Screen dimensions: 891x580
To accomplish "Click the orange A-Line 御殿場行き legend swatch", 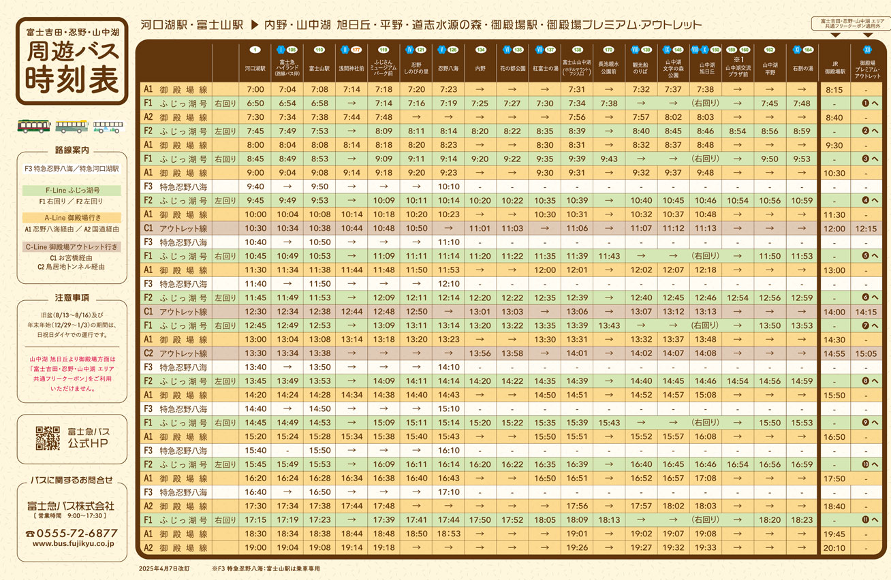I will tap(72, 217).
